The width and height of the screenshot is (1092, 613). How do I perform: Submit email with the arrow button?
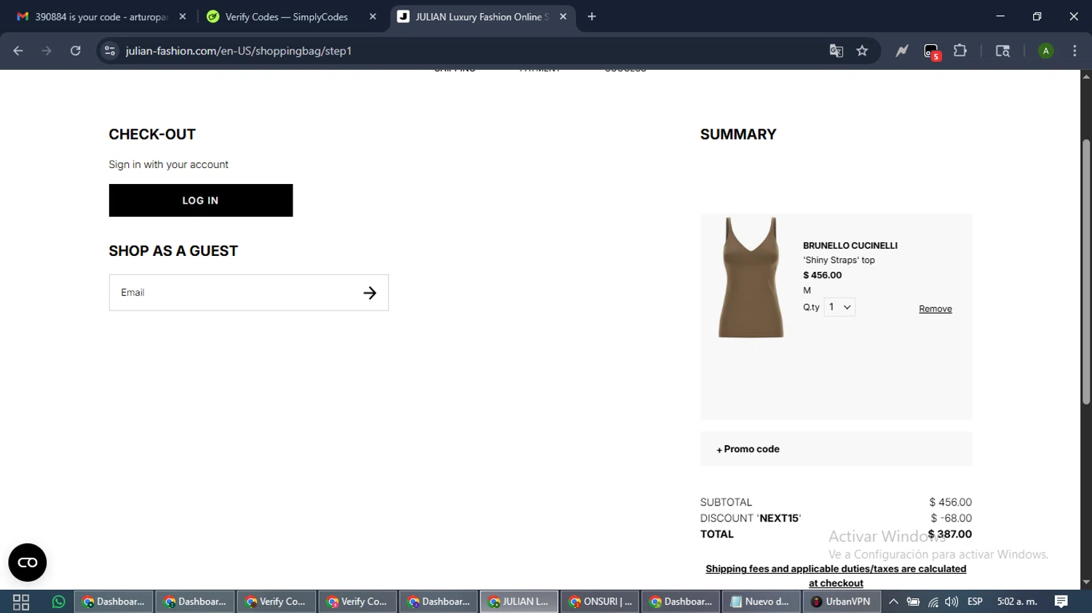pos(370,292)
